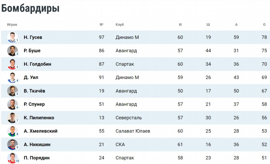Select Н. Голдобин avatar image

click(x=12, y=64)
